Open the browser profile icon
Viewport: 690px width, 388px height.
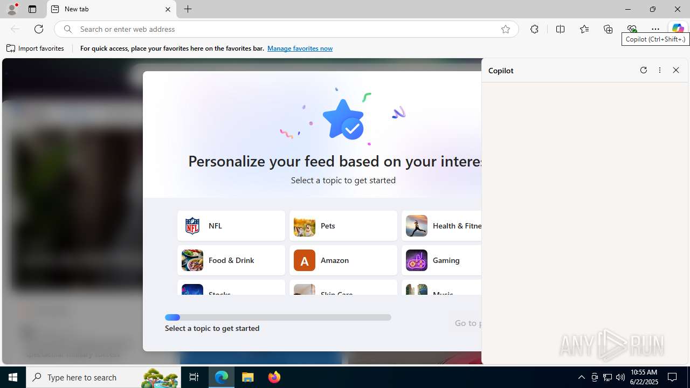[11, 9]
